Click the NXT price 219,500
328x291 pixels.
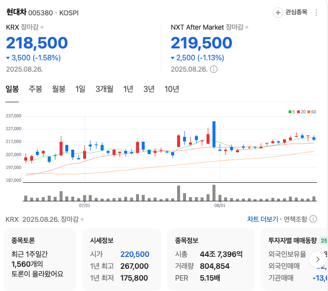coord(201,43)
